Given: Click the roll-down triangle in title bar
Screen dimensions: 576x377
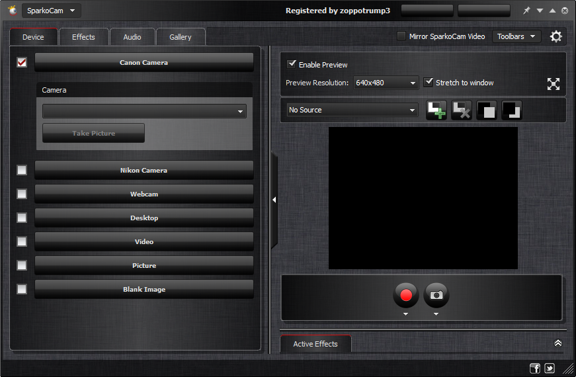Looking at the screenshot, I should 540,11.
